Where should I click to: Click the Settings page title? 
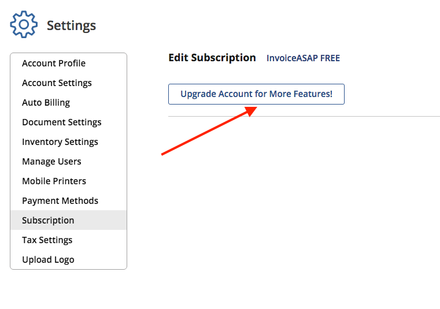(71, 26)
